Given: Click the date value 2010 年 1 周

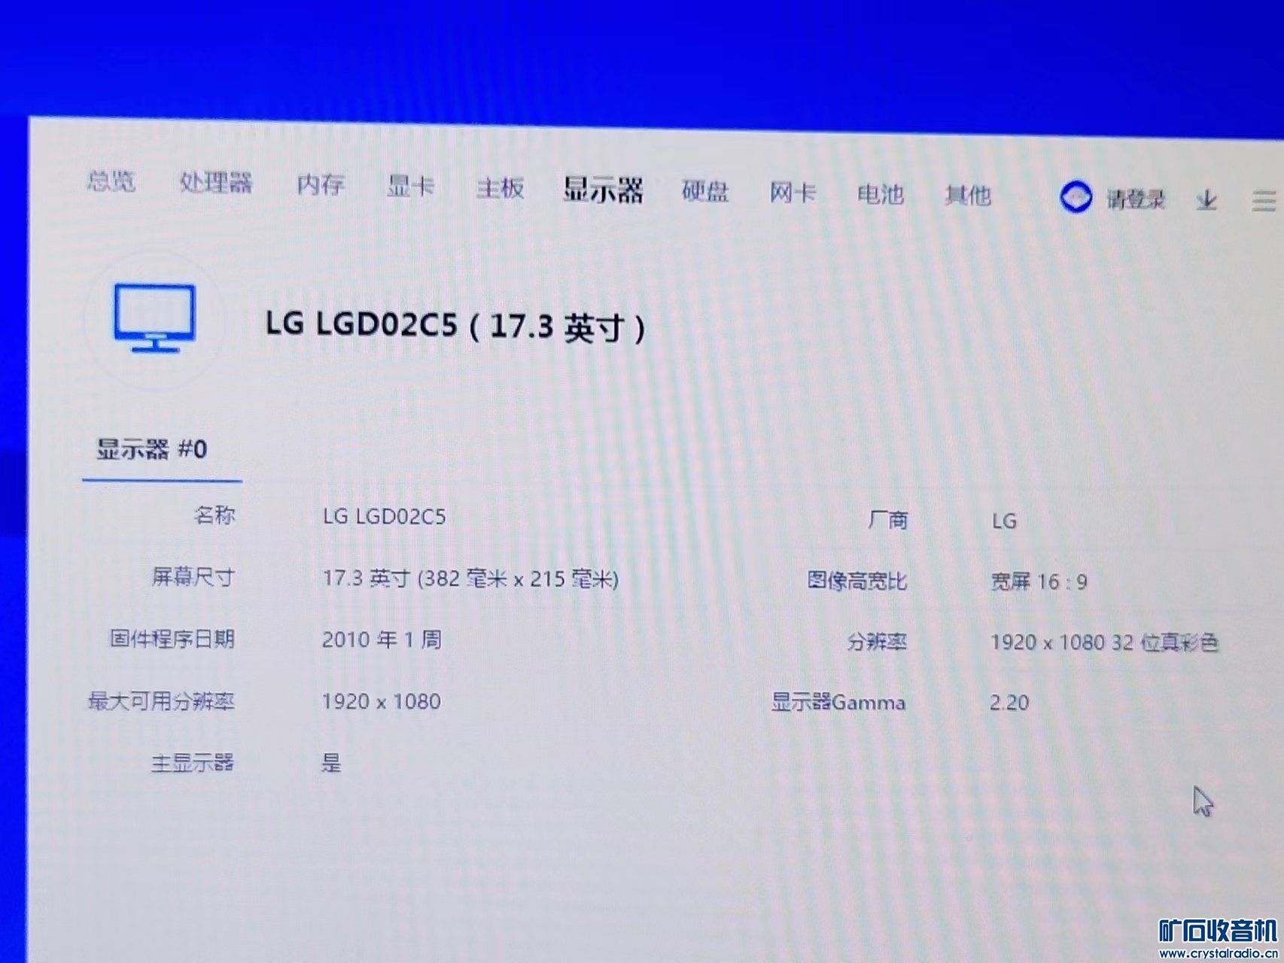Looking at the screenshot, I should [x=382, y=639].
